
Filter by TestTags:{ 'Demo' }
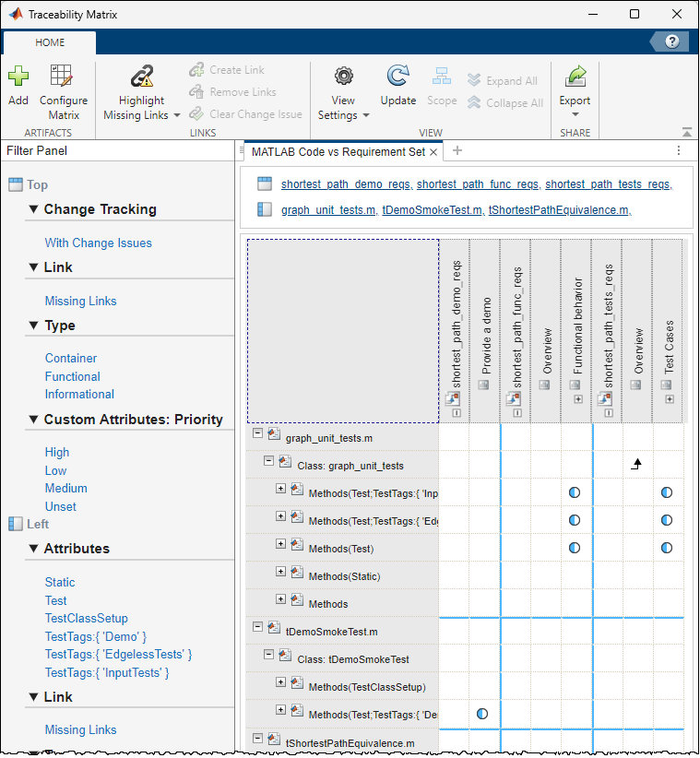coord(96,636)
